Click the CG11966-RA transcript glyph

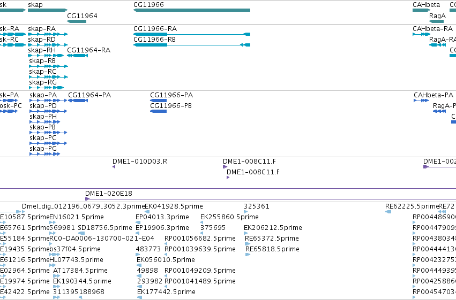pos(192,34)
